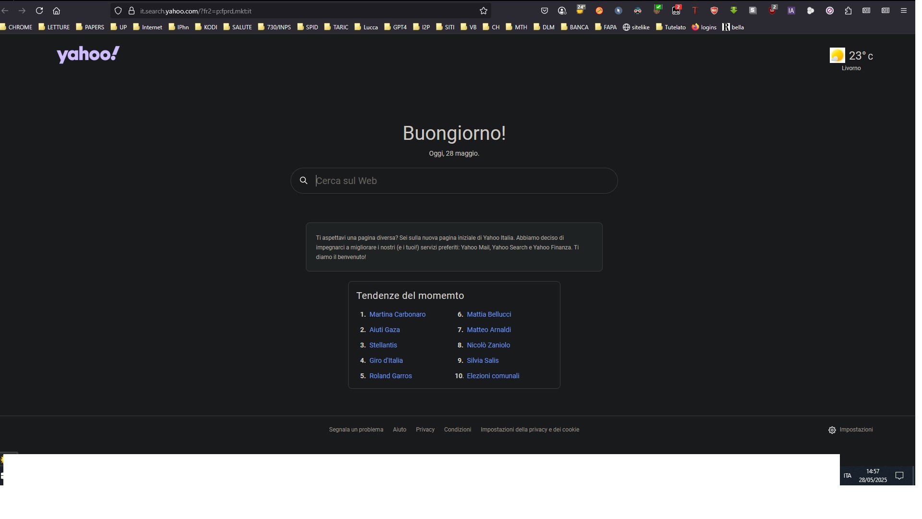
Task: Open the Firefox hamburger menu
Action: [904, 11]
